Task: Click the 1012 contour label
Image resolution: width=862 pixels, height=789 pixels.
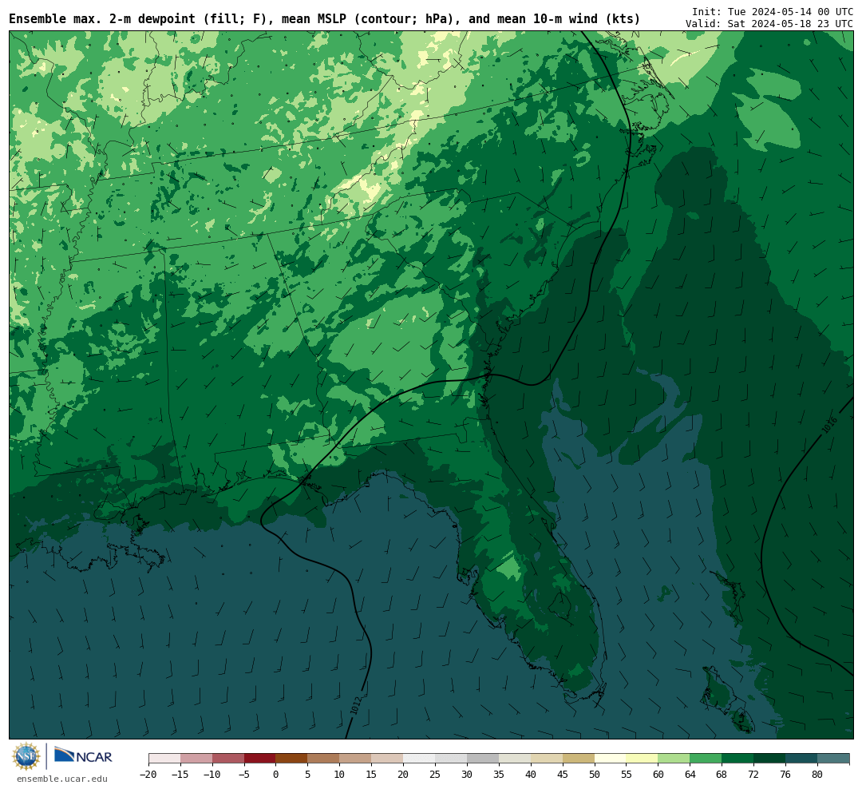Action: pyautogui.click(x=356, y=707)
